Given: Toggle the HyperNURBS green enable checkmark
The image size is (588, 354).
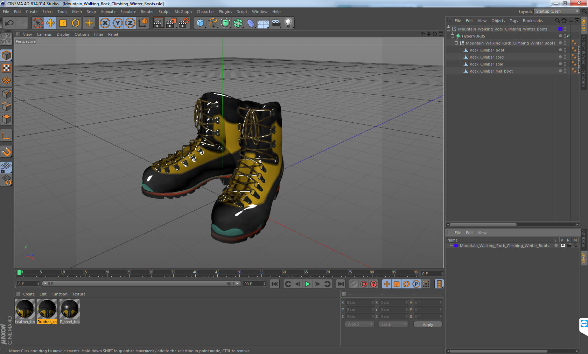Looking at the screenshot, I should pyautogui.click(x=568, y=36).
